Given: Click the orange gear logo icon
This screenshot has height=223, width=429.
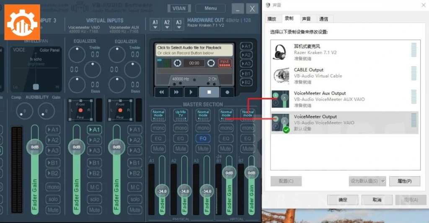Looking at the screenshot, I should 22,22.
